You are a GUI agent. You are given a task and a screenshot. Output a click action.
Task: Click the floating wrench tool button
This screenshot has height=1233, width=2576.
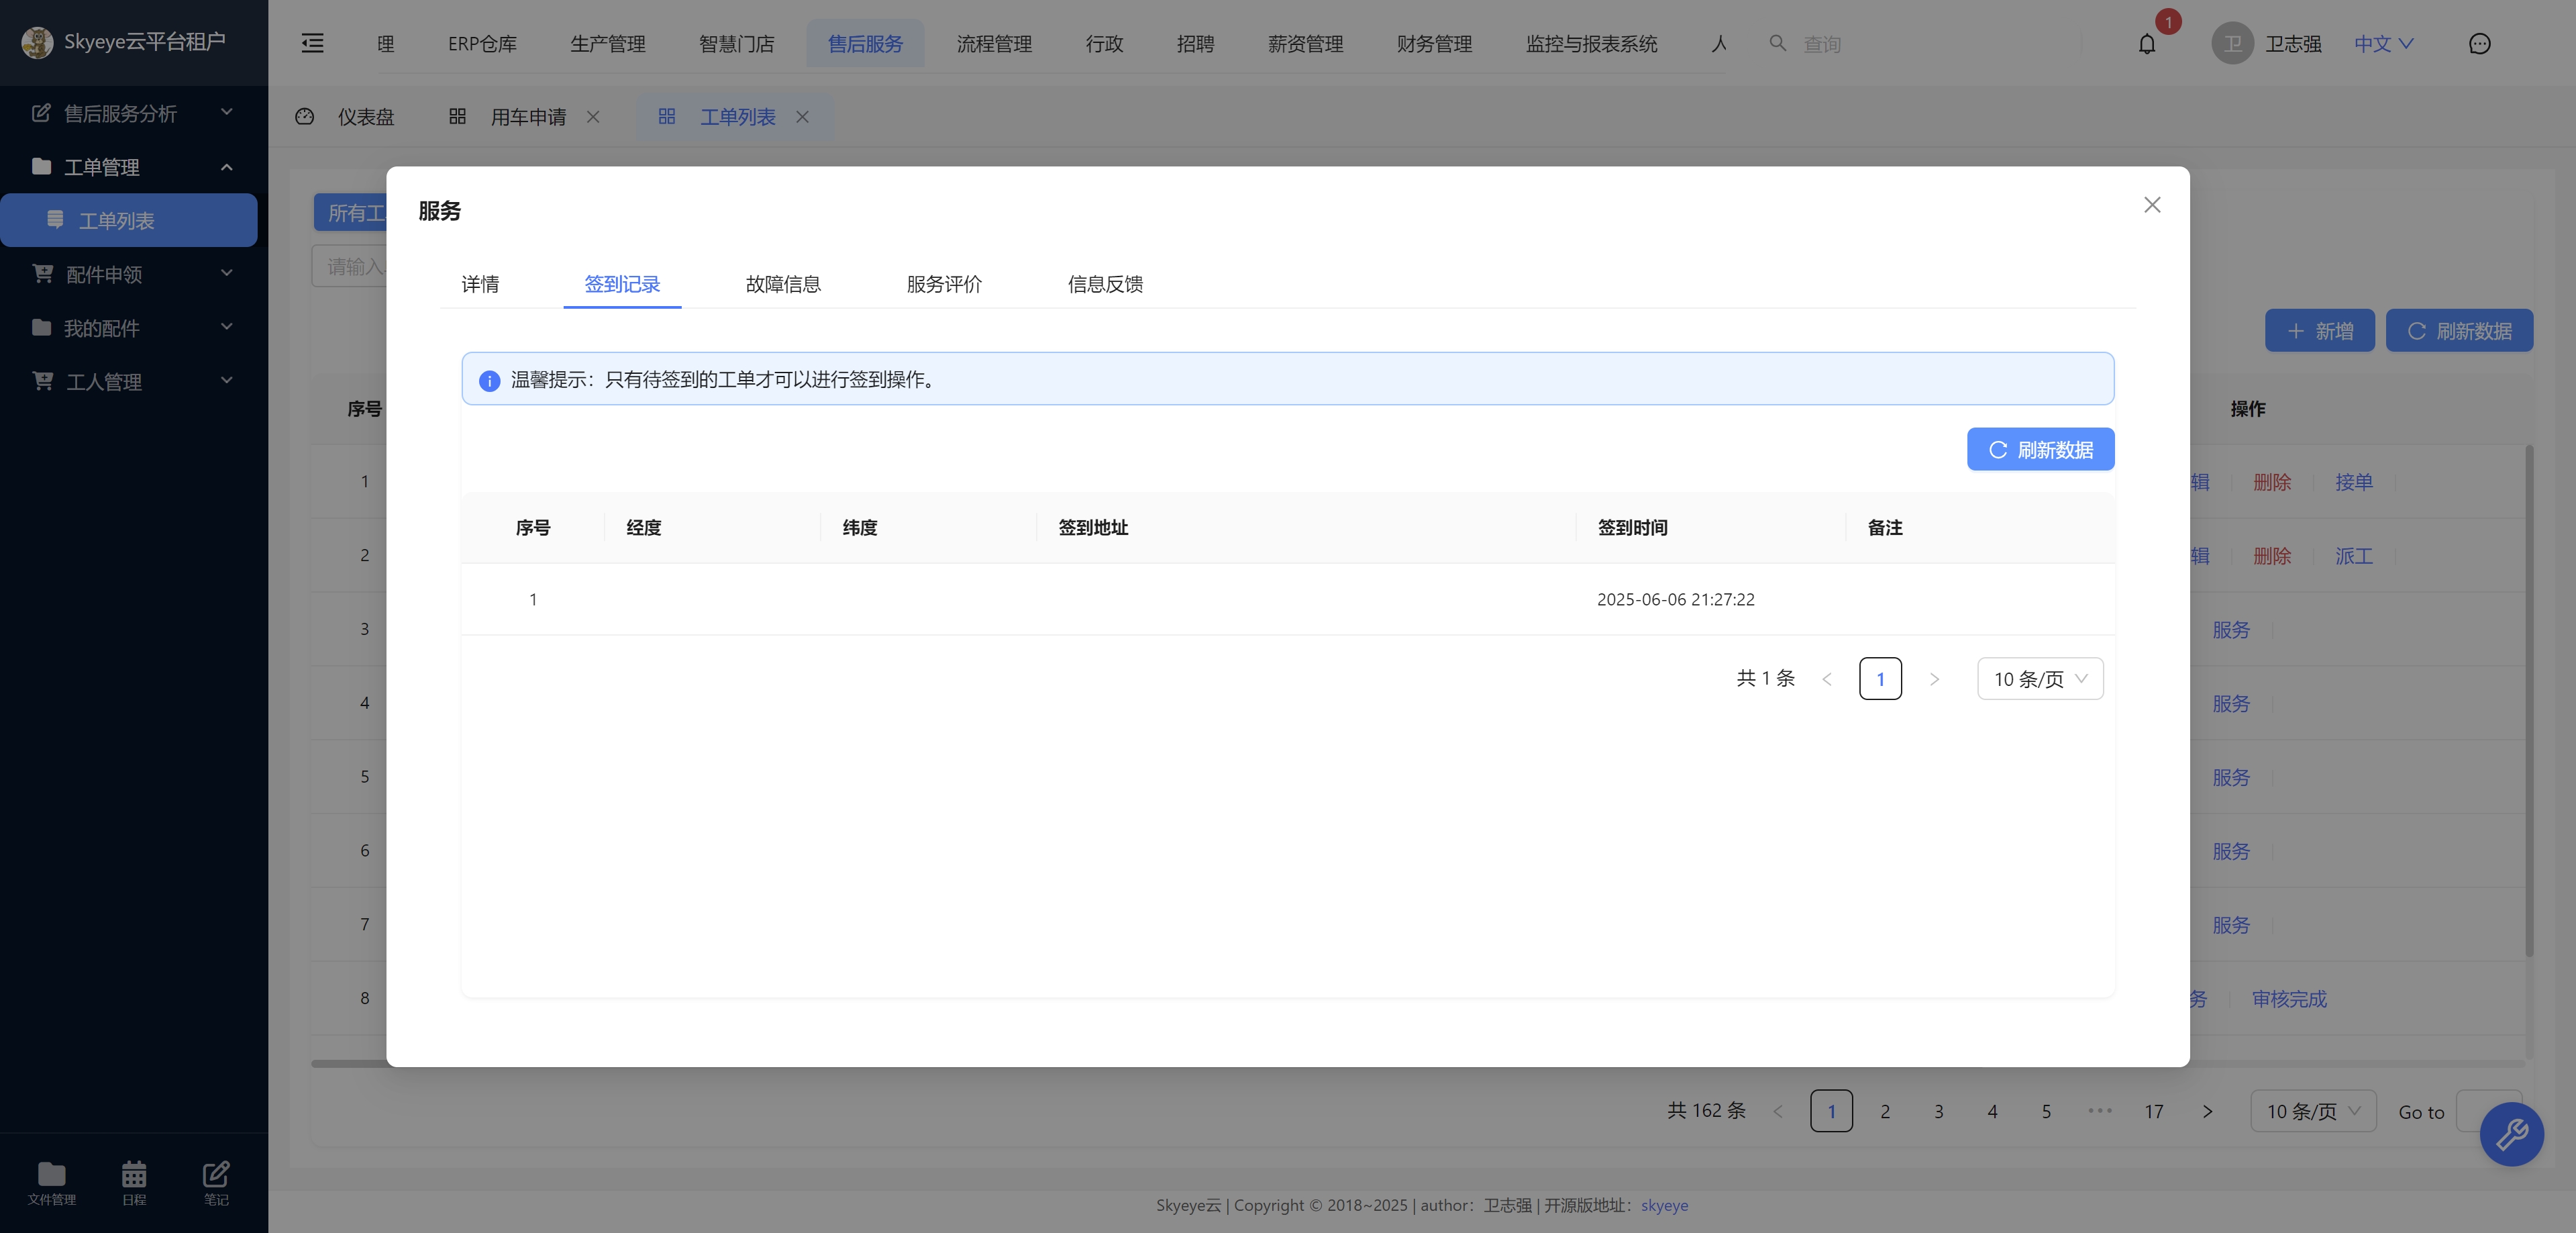pyautogui.click(x=2511, y=1134)
